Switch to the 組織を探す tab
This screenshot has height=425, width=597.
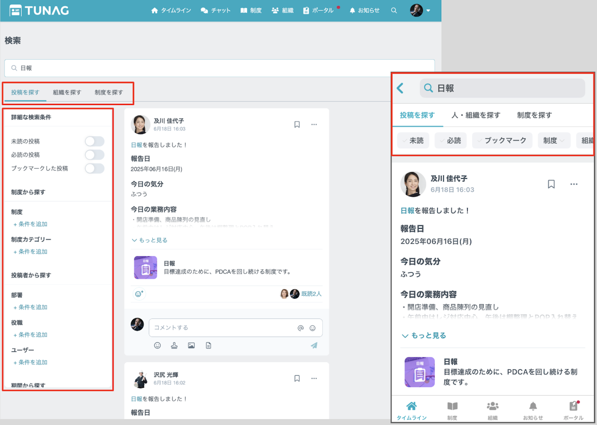pyautogui.click(x=67, y=92)
